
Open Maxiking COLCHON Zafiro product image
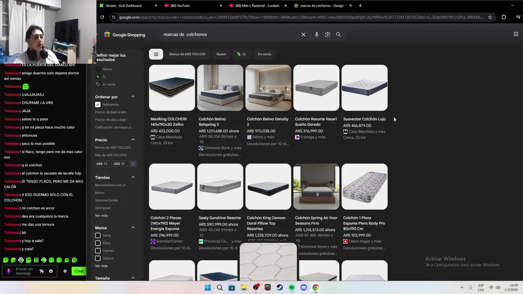click(x=172, y=88)
